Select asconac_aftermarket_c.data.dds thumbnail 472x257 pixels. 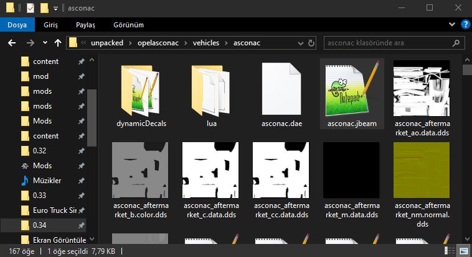[210, 170]
